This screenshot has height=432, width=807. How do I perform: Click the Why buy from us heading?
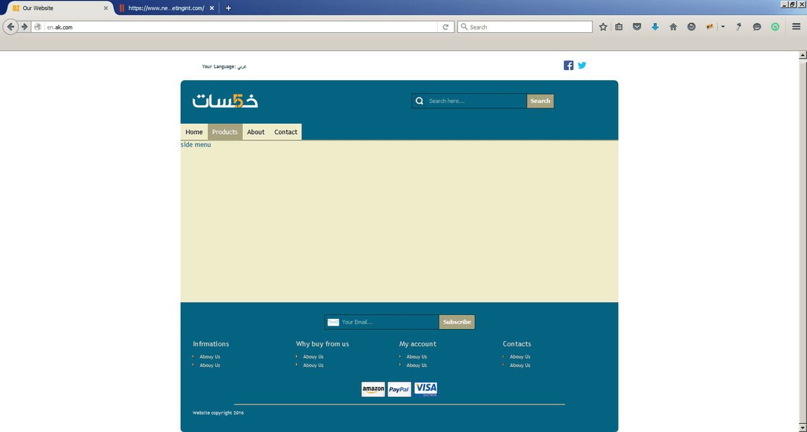(x=323, y=344)
